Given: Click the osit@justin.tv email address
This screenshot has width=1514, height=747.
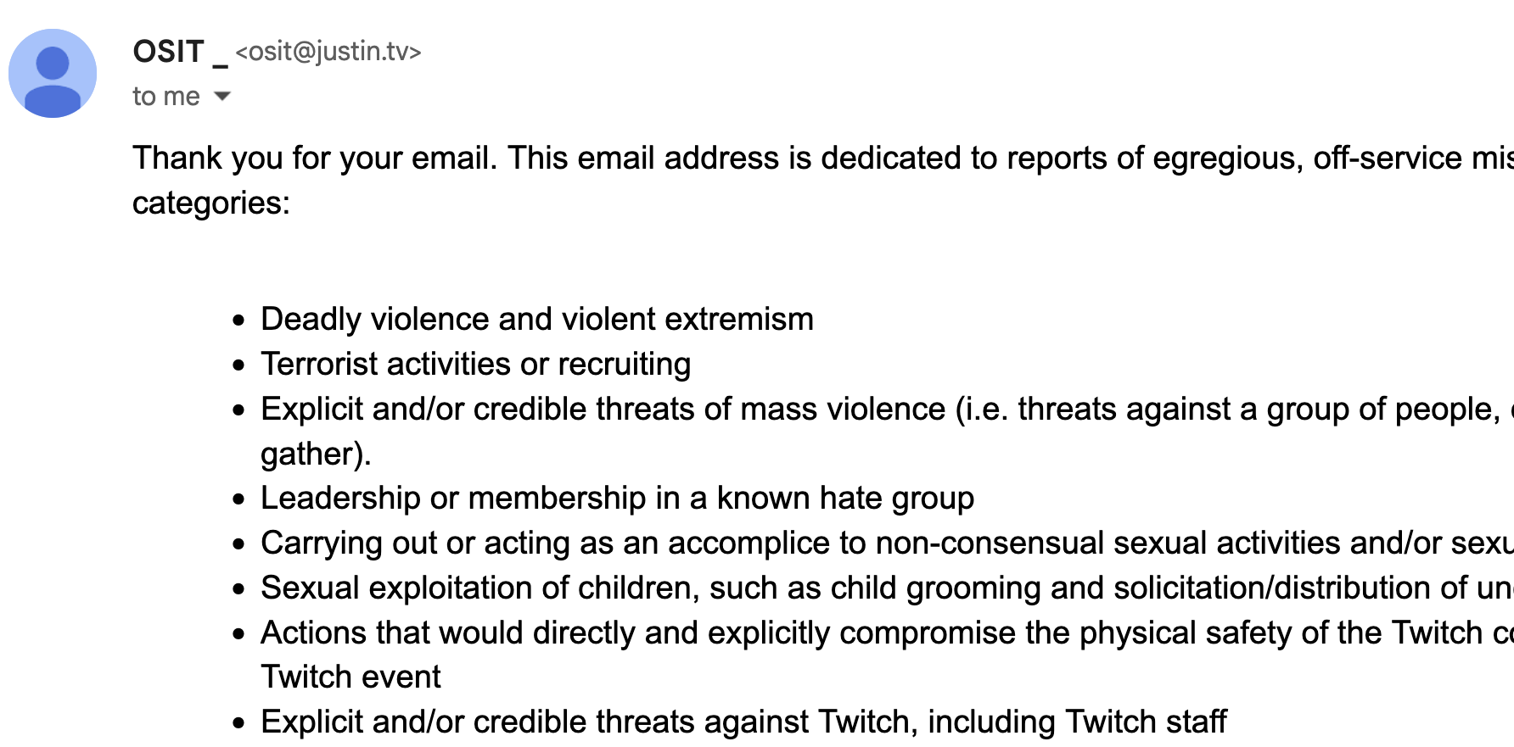Looking at the screenshot, I should coord(328,52).
